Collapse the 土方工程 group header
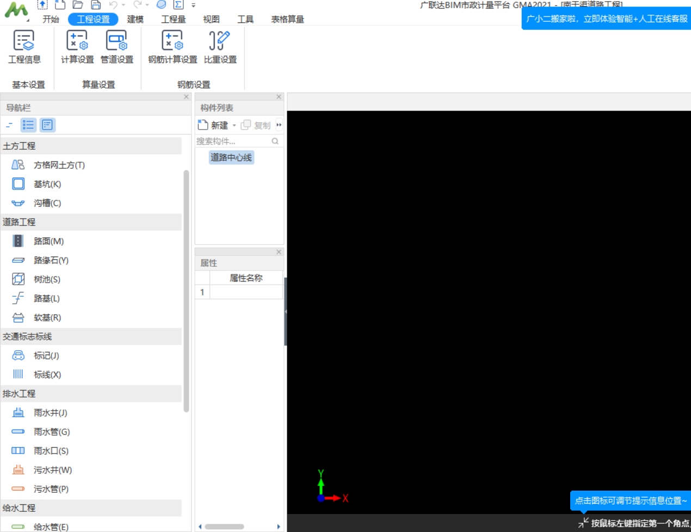691x532 pixels. pyautogui.click(x=91, y=146)
